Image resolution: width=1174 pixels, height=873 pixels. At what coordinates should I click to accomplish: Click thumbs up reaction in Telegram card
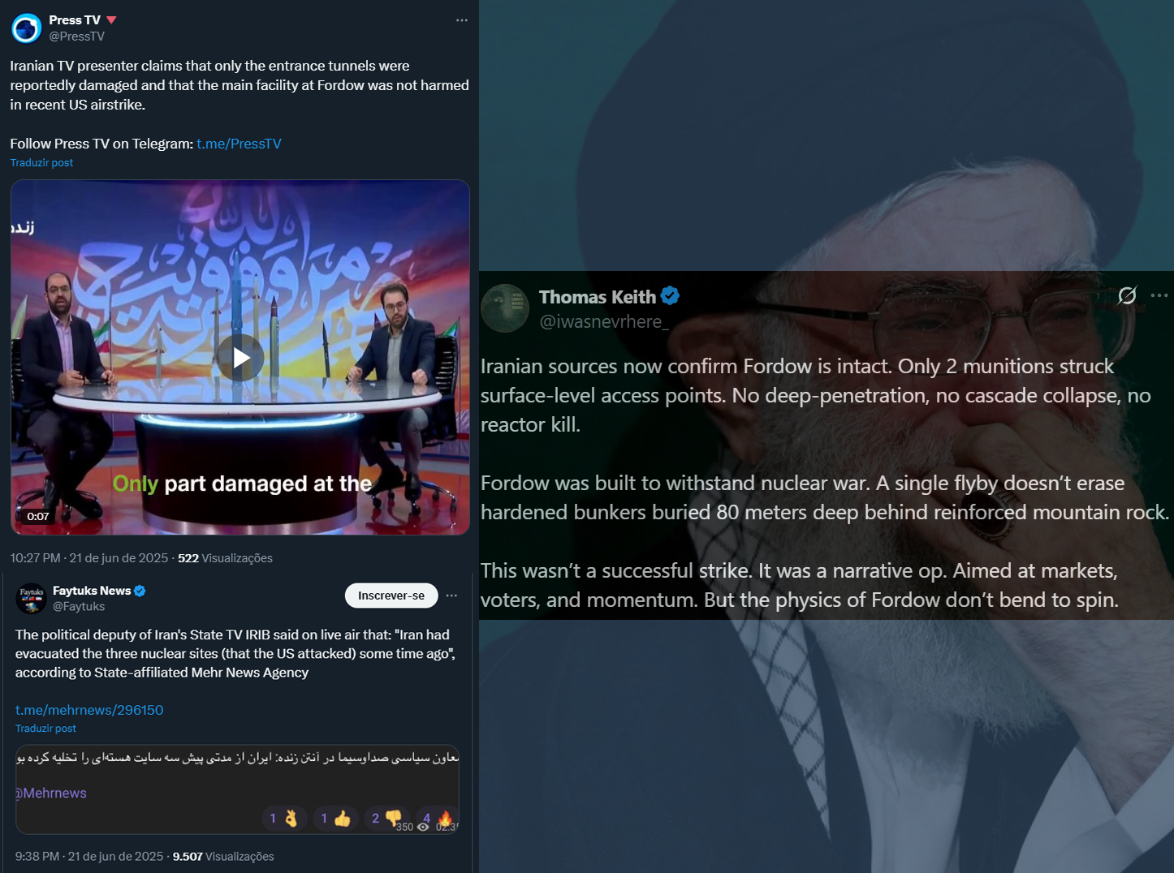point(335,819)
